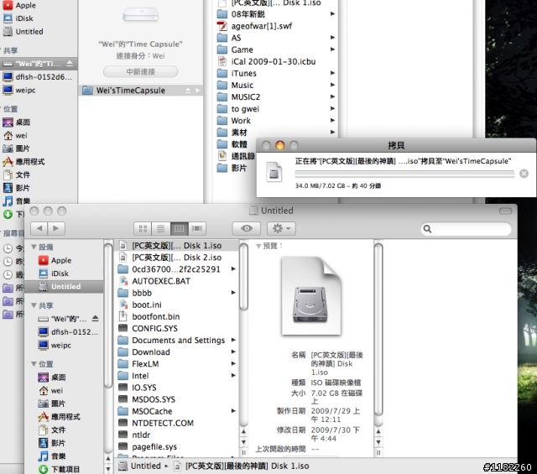Expand Documents and Settings folder arrow
The width and height of the screenshot is (537, 474).
[x=233, y=340]
